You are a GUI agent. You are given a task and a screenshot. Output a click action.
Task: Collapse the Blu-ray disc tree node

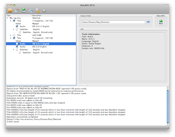click(x=8, y=18)
